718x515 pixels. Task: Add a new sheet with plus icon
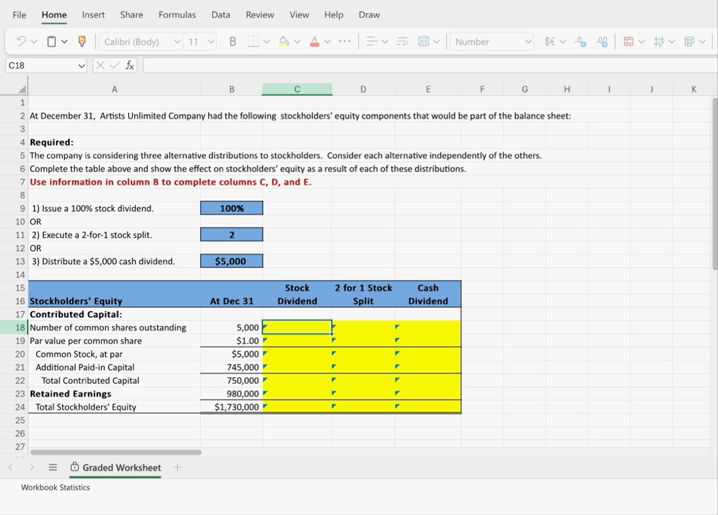[x=177, y=467]
